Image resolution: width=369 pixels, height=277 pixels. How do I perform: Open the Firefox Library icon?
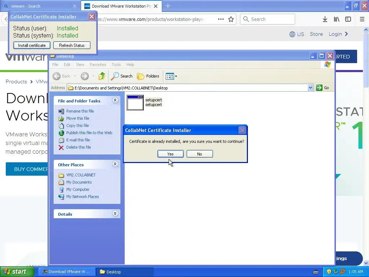point(337,19)
